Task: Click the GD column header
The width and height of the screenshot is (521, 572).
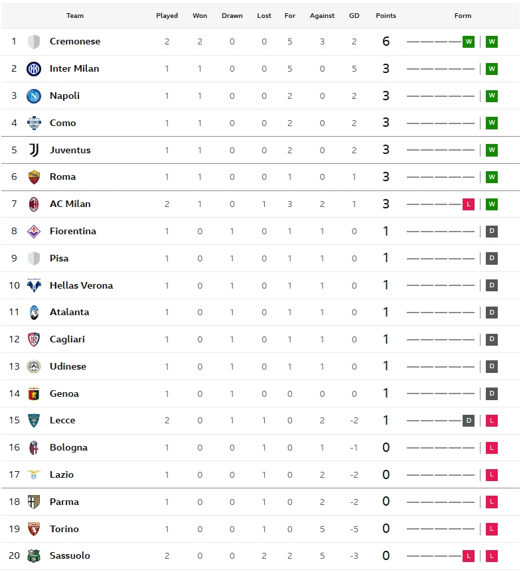Action: 354,16
